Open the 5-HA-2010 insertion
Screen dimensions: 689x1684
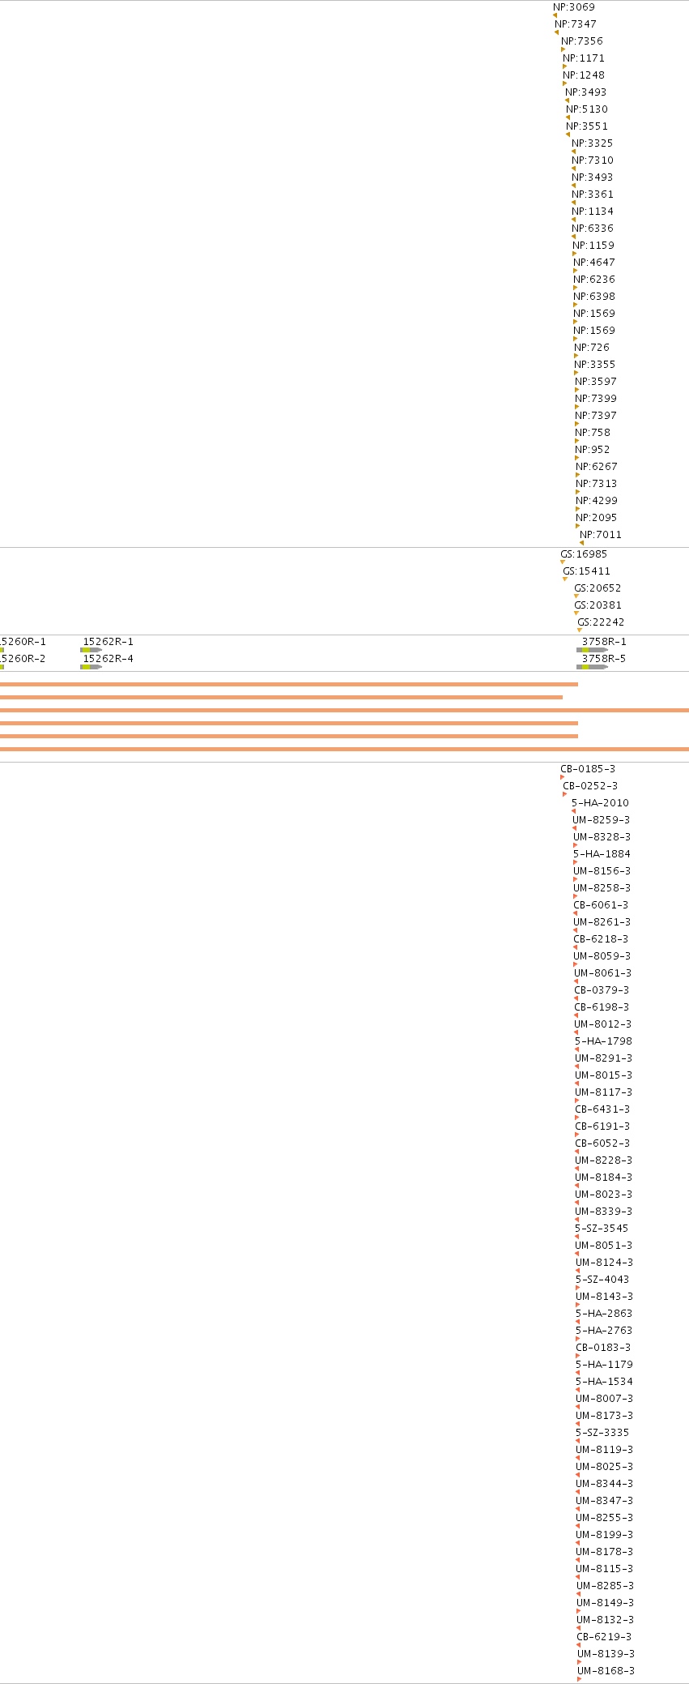click(x=600, y=803)
